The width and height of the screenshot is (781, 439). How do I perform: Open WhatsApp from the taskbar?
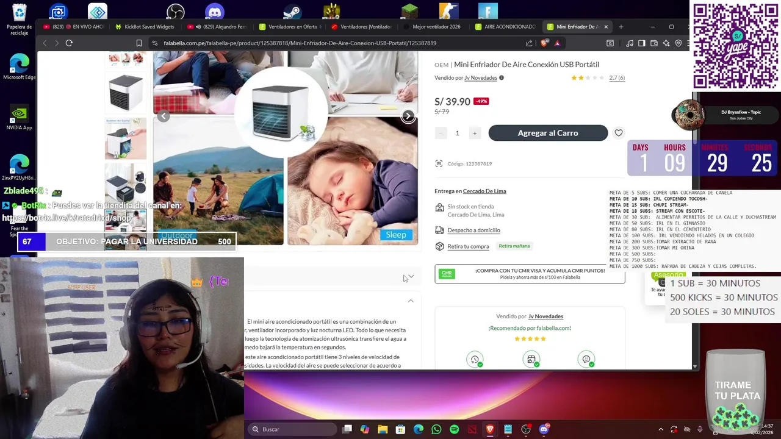pos(436,429)
